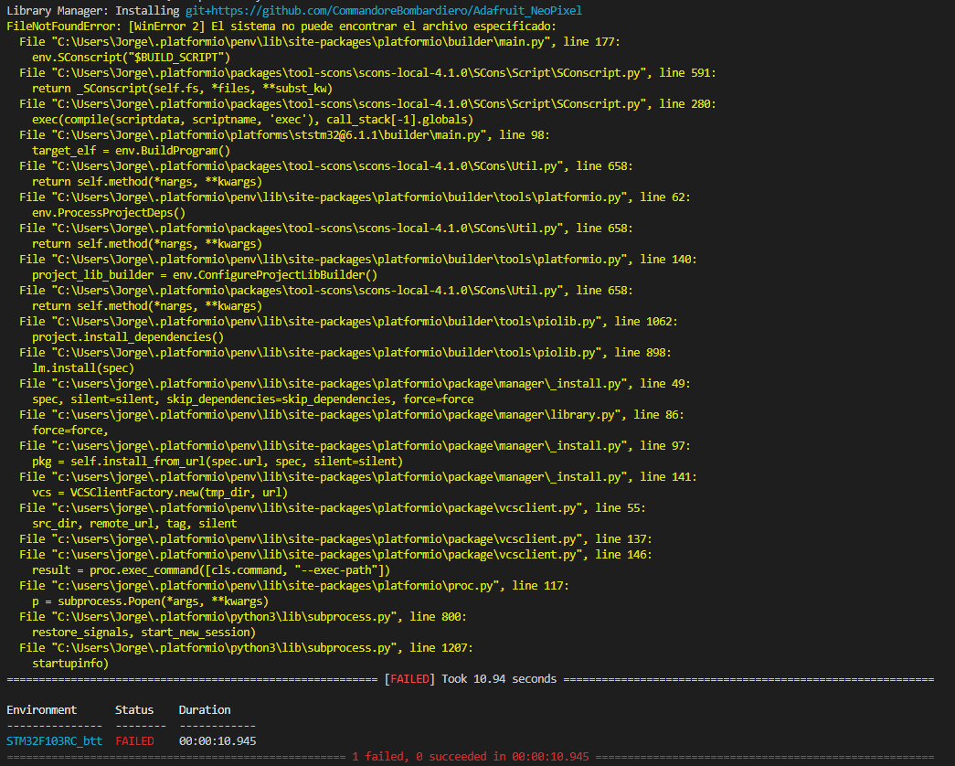The image size is (955, 766).
Task: Click the Environment column header
Action: point(41,710)
